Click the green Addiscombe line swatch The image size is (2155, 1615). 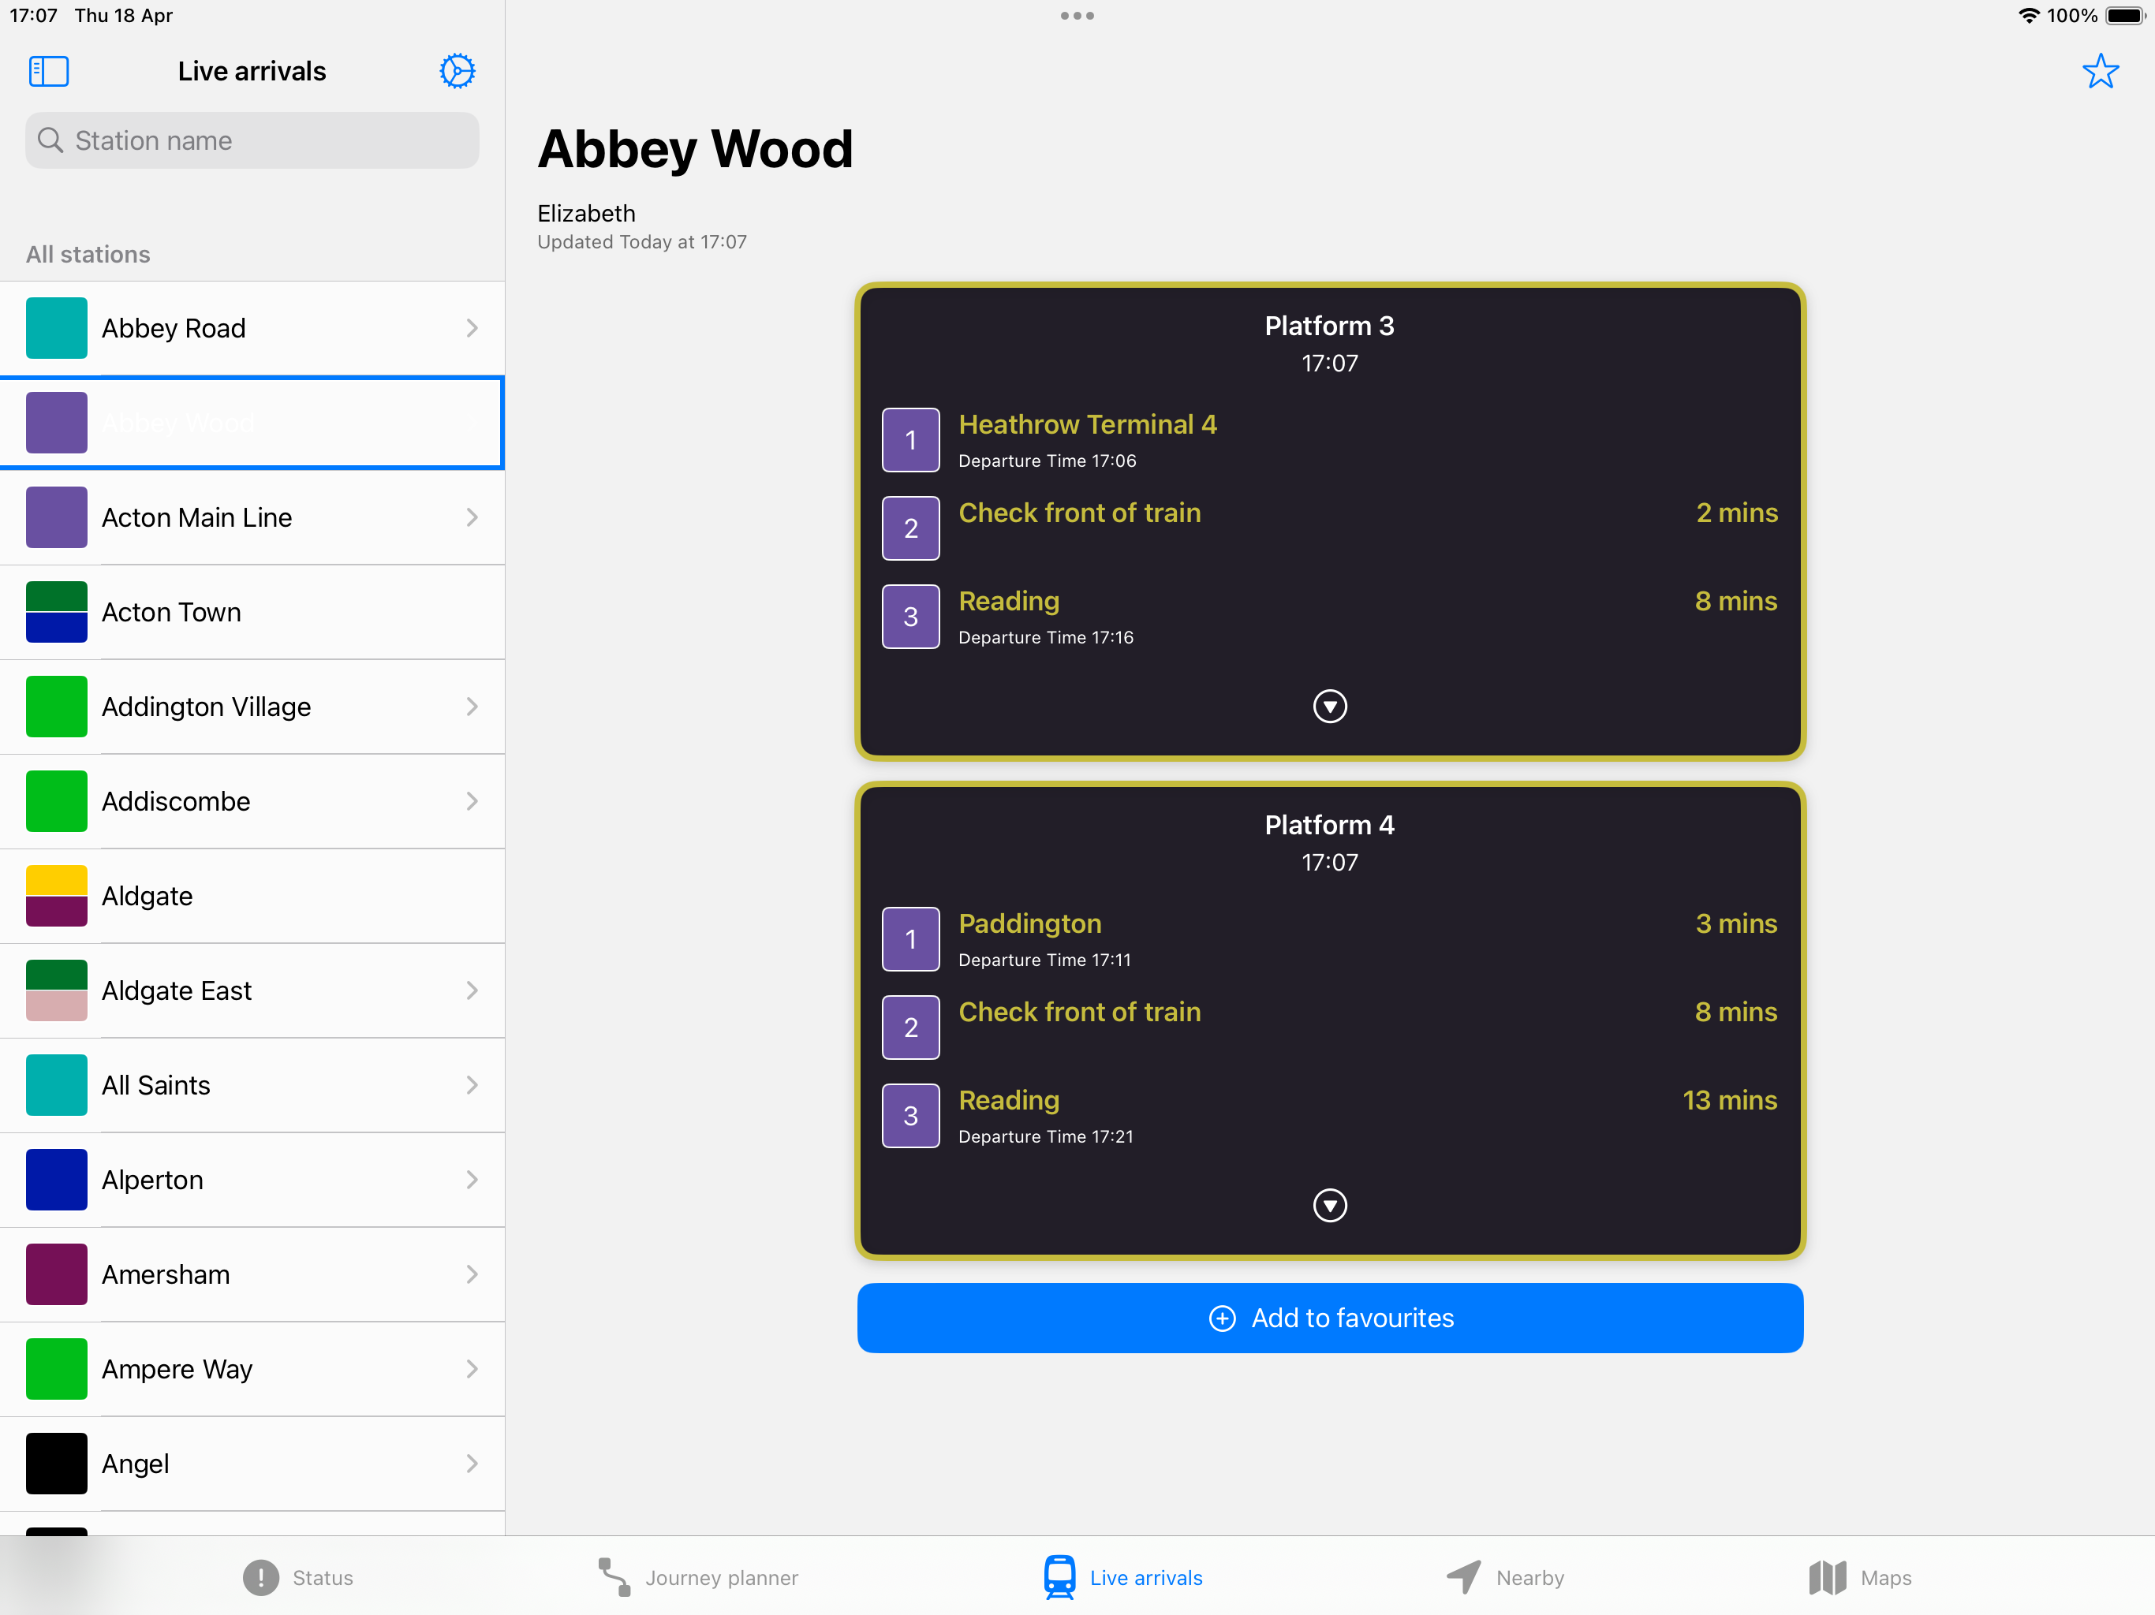point(57,800)
